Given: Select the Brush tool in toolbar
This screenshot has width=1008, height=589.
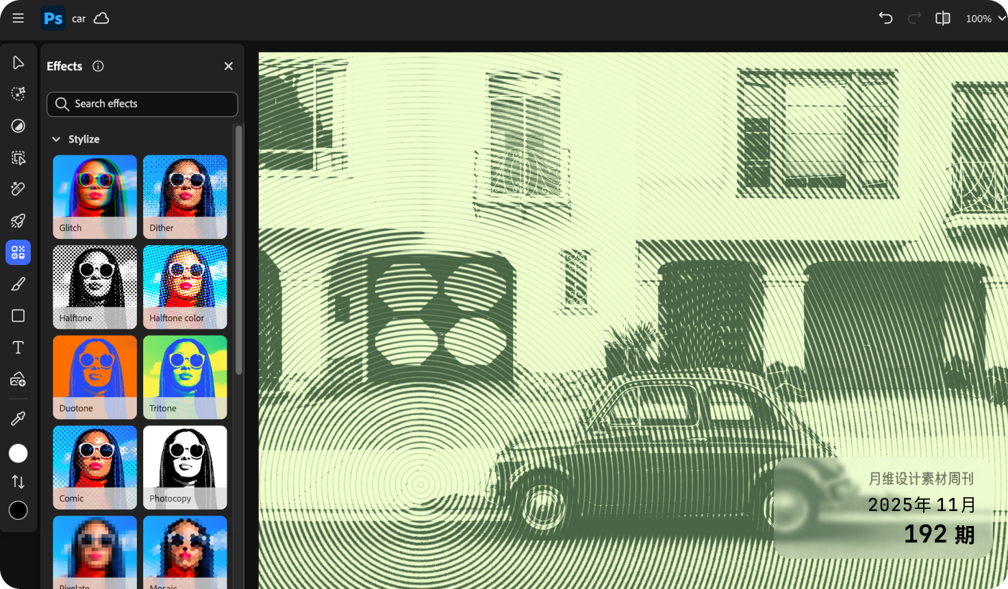Looking at the screenshot, I should (18, 284).
